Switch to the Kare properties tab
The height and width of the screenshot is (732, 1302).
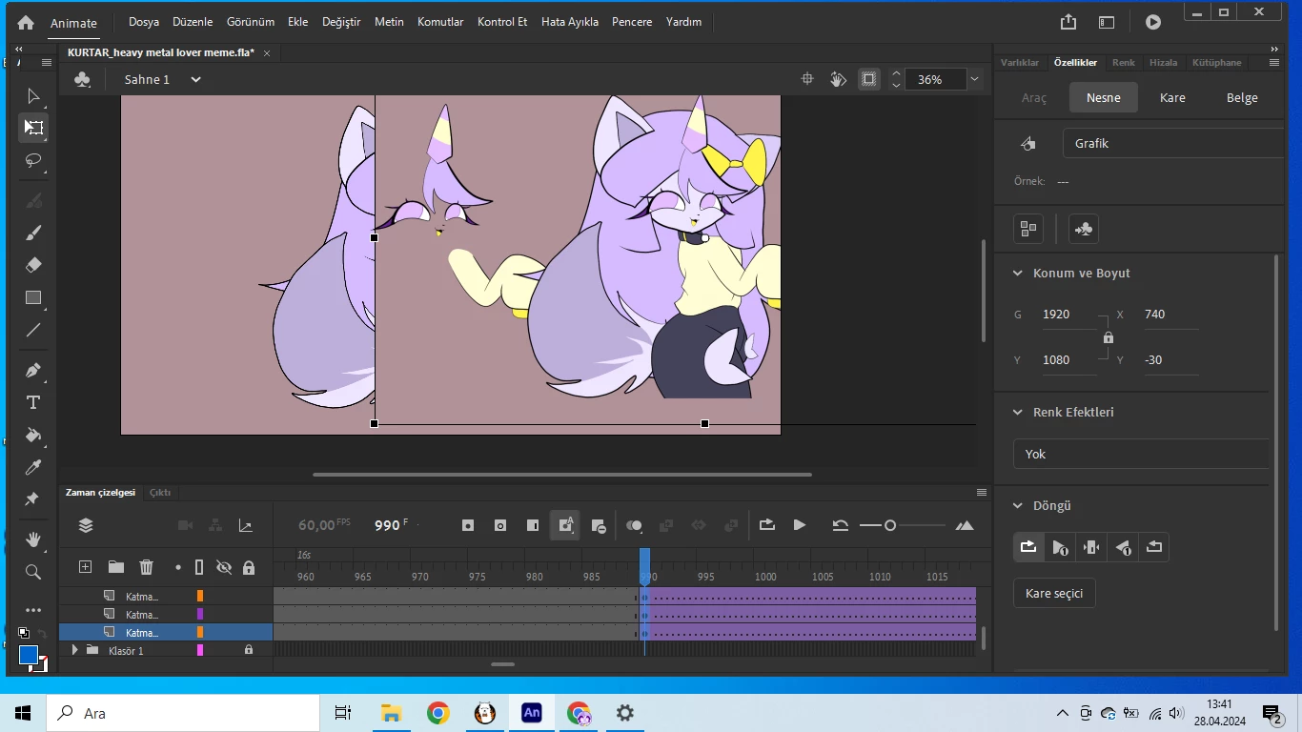1172,97
